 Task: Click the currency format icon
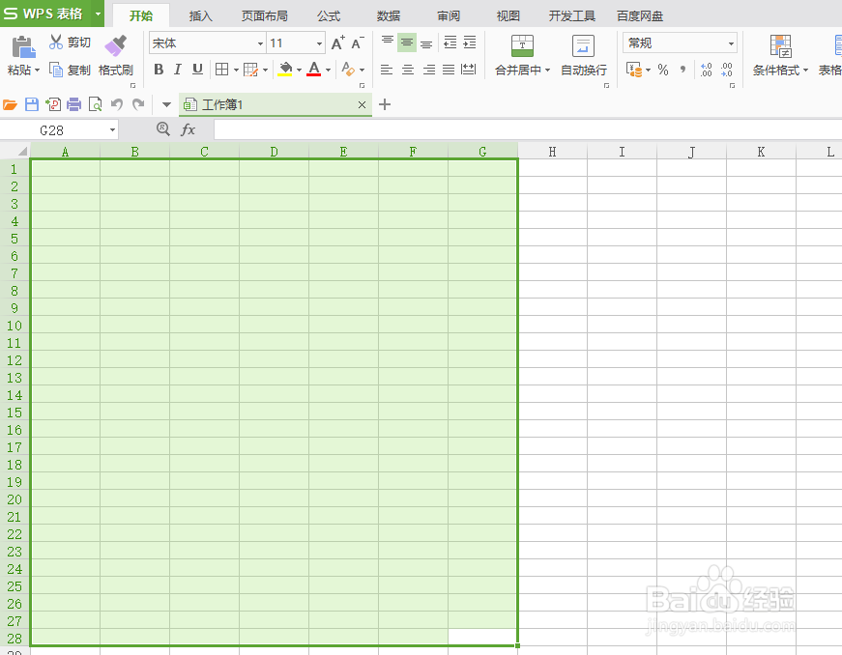click(x=635, y=70)
